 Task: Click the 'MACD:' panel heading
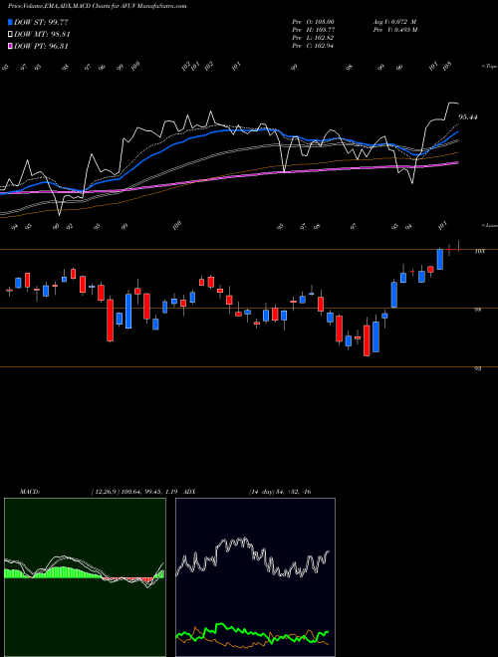(30, 492)
